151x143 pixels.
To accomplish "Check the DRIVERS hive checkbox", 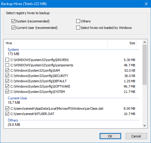I will 7,60.
